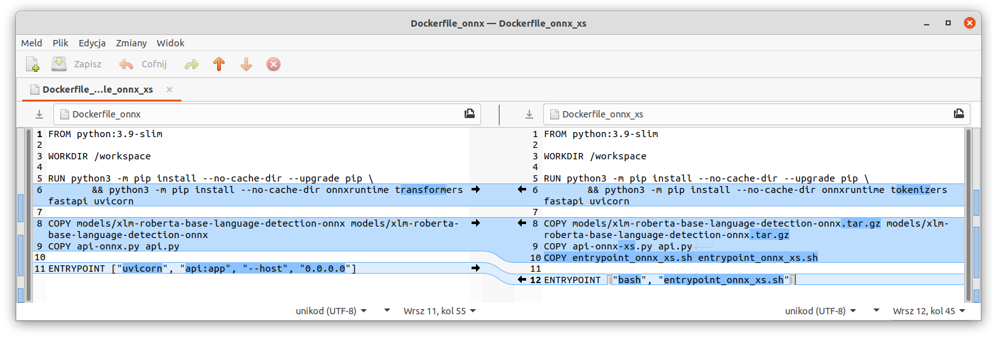This screenshot has width=992, height=339.
Task: Click right 'COPY api-onnx-xs.py api.py' line
Action: click(x=618, y=246)
